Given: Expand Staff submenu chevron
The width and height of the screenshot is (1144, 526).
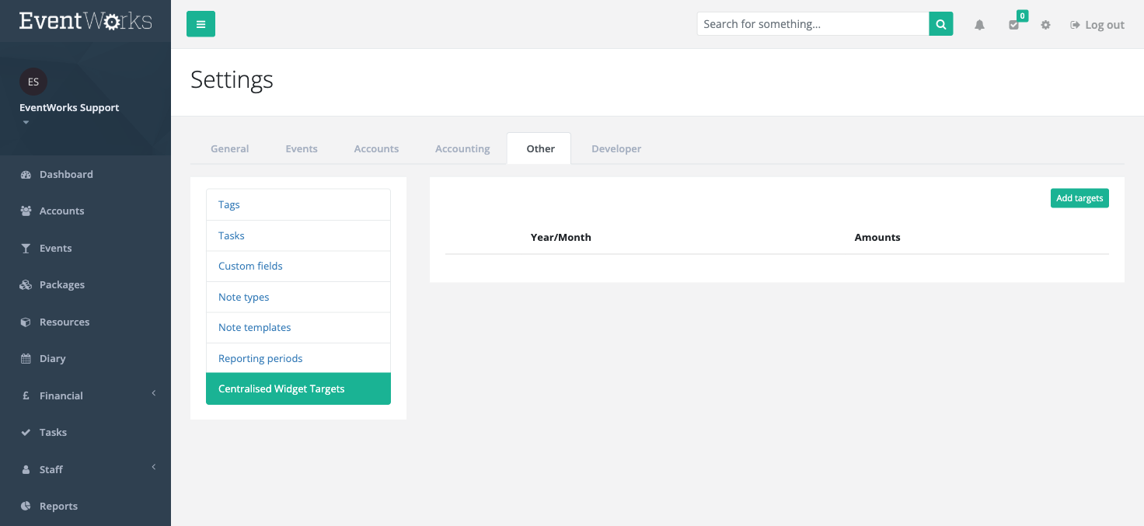Looking at the screenshot, I should coord(154,467).
